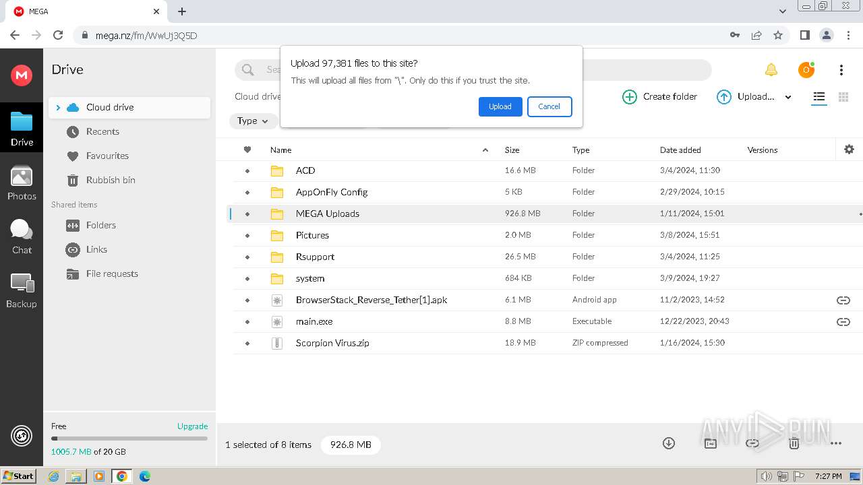Toggle favourite heart column header
The width and height of the screenshot is (863, 485).
(x=247, y=150)
